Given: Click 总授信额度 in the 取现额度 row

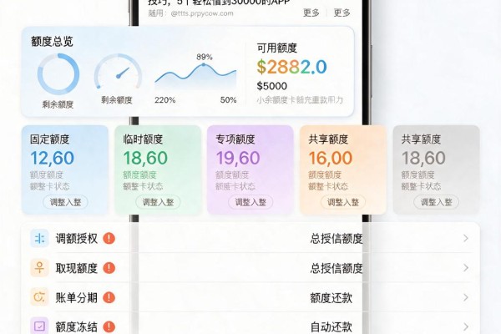Looking at the screenshot, I should click(337, 268).
